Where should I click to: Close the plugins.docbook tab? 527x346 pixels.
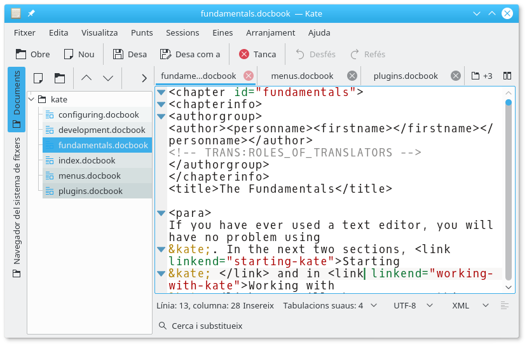coord(455,76)
